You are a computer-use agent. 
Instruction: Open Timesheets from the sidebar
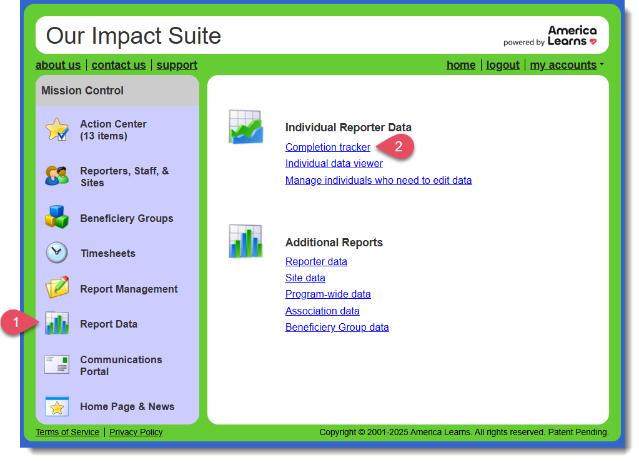click(x=108, y=254)
